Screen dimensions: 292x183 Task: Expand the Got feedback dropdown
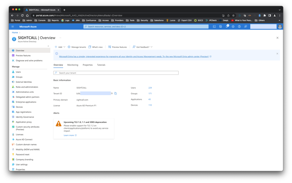click(x=142, y=47)
